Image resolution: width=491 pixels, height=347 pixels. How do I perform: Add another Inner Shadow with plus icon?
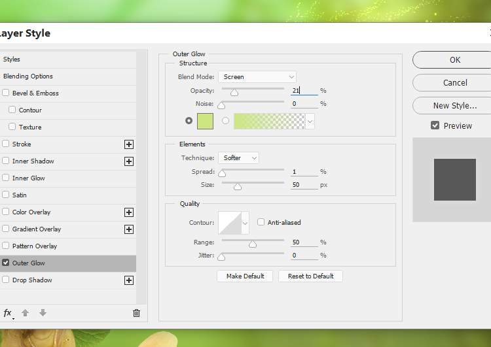pyautogui.click(x=129, y=161)
